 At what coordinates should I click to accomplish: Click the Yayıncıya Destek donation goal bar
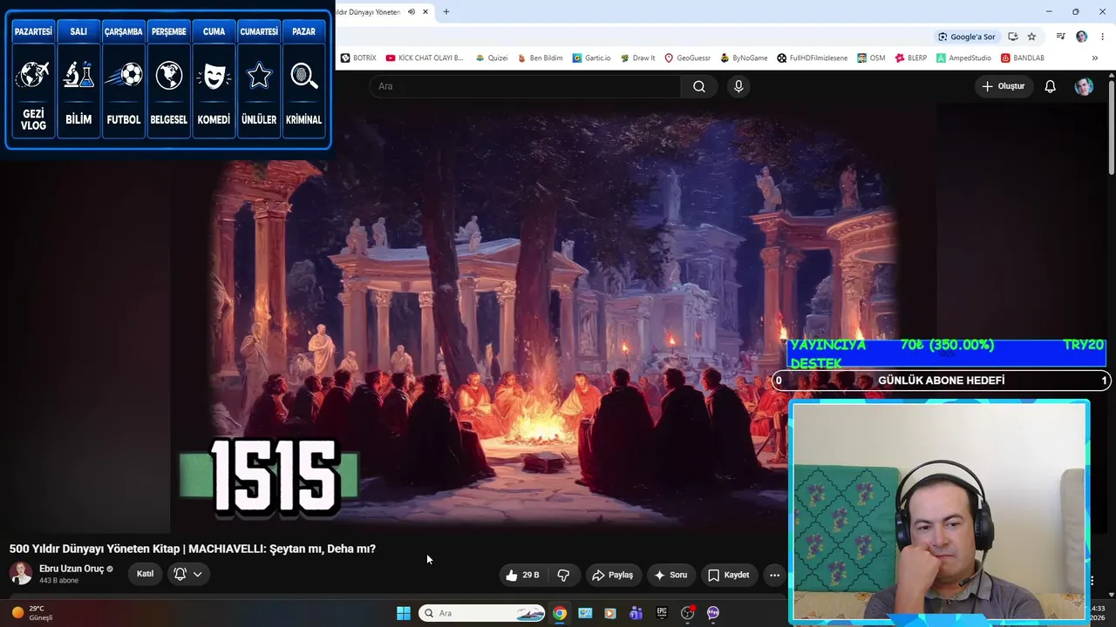coord(947,354)
